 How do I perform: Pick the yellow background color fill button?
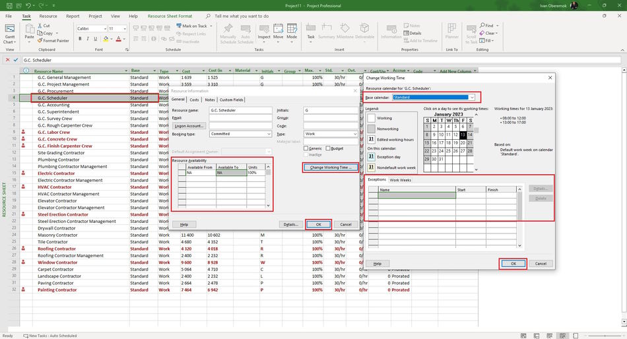(106, 39)
